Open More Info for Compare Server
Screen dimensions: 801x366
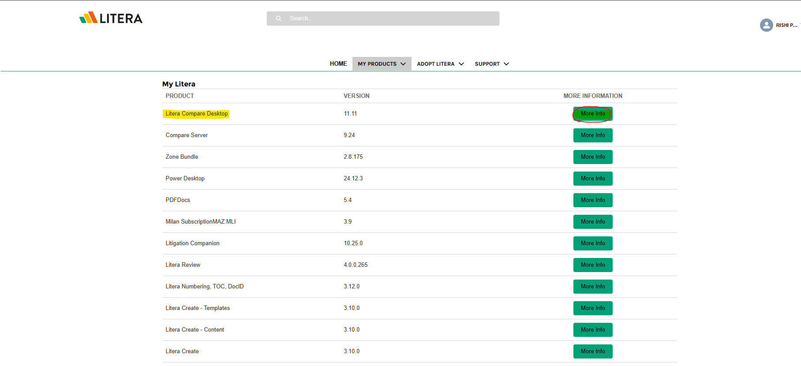pos(592,135)
